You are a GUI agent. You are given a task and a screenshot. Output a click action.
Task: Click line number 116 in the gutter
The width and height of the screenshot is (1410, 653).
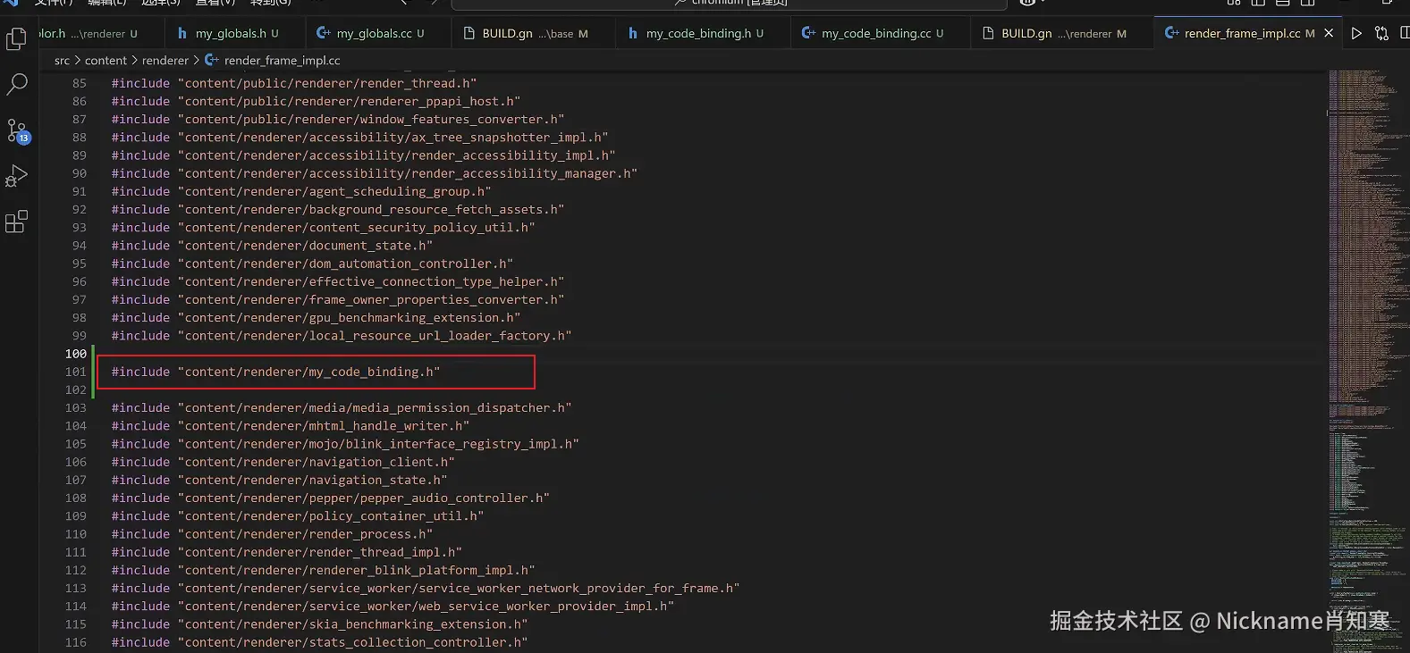[x=76, y=642]
